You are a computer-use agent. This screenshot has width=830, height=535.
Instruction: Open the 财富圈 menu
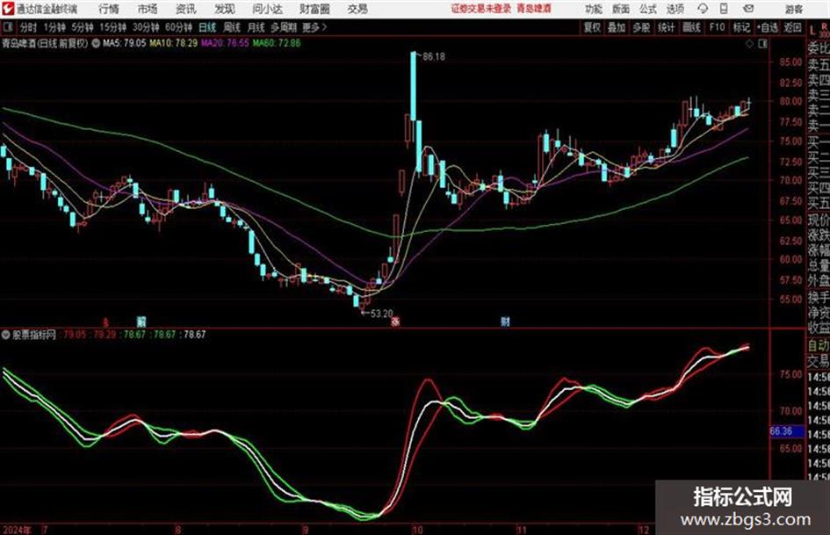[314, 9]
